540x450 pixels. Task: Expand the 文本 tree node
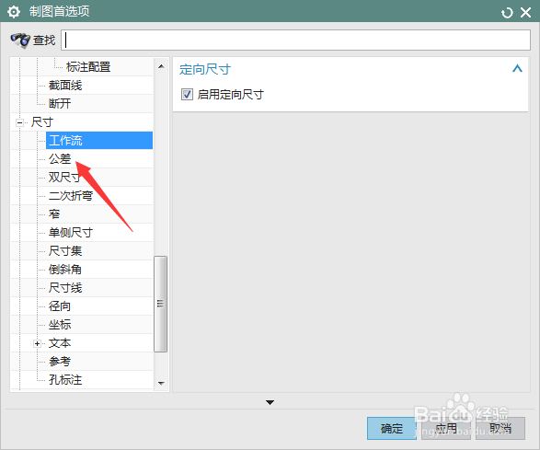pos(37,343)
